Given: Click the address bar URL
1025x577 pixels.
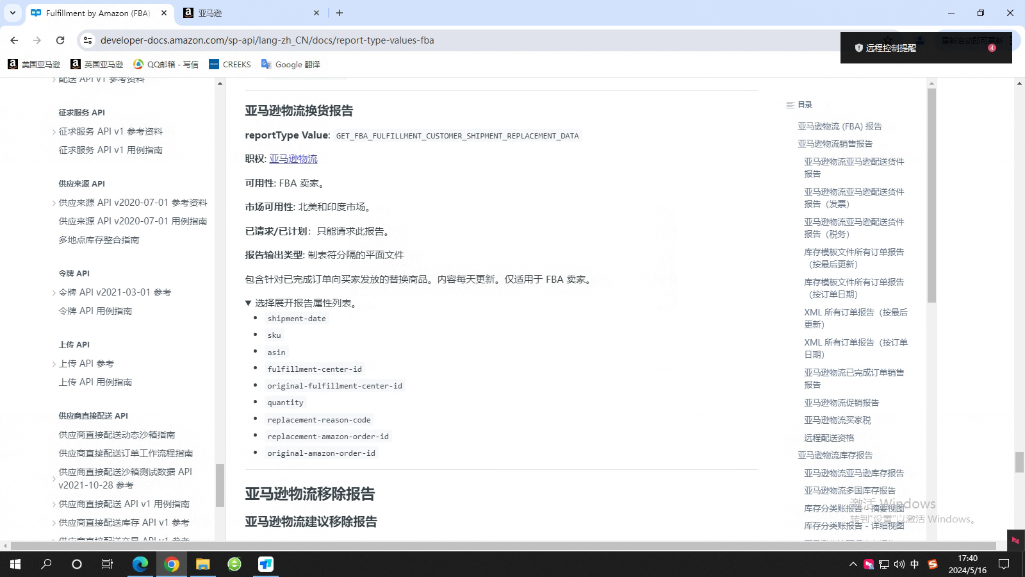Looking at the screenshot, I should 267,40.
